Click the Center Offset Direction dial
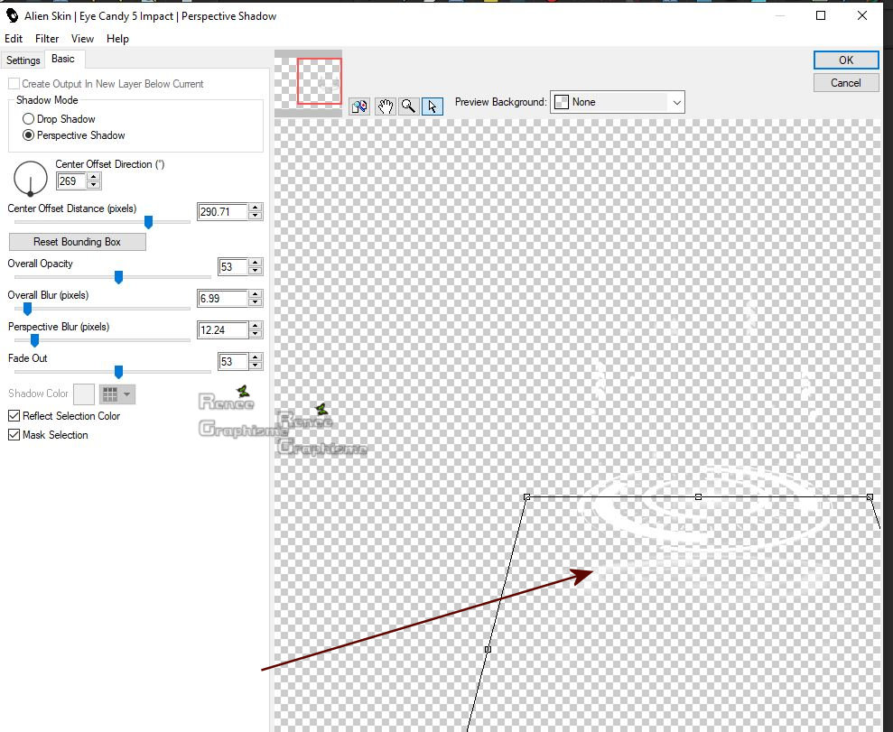This screenshot has width=893, height=732. tap(30, 178)
